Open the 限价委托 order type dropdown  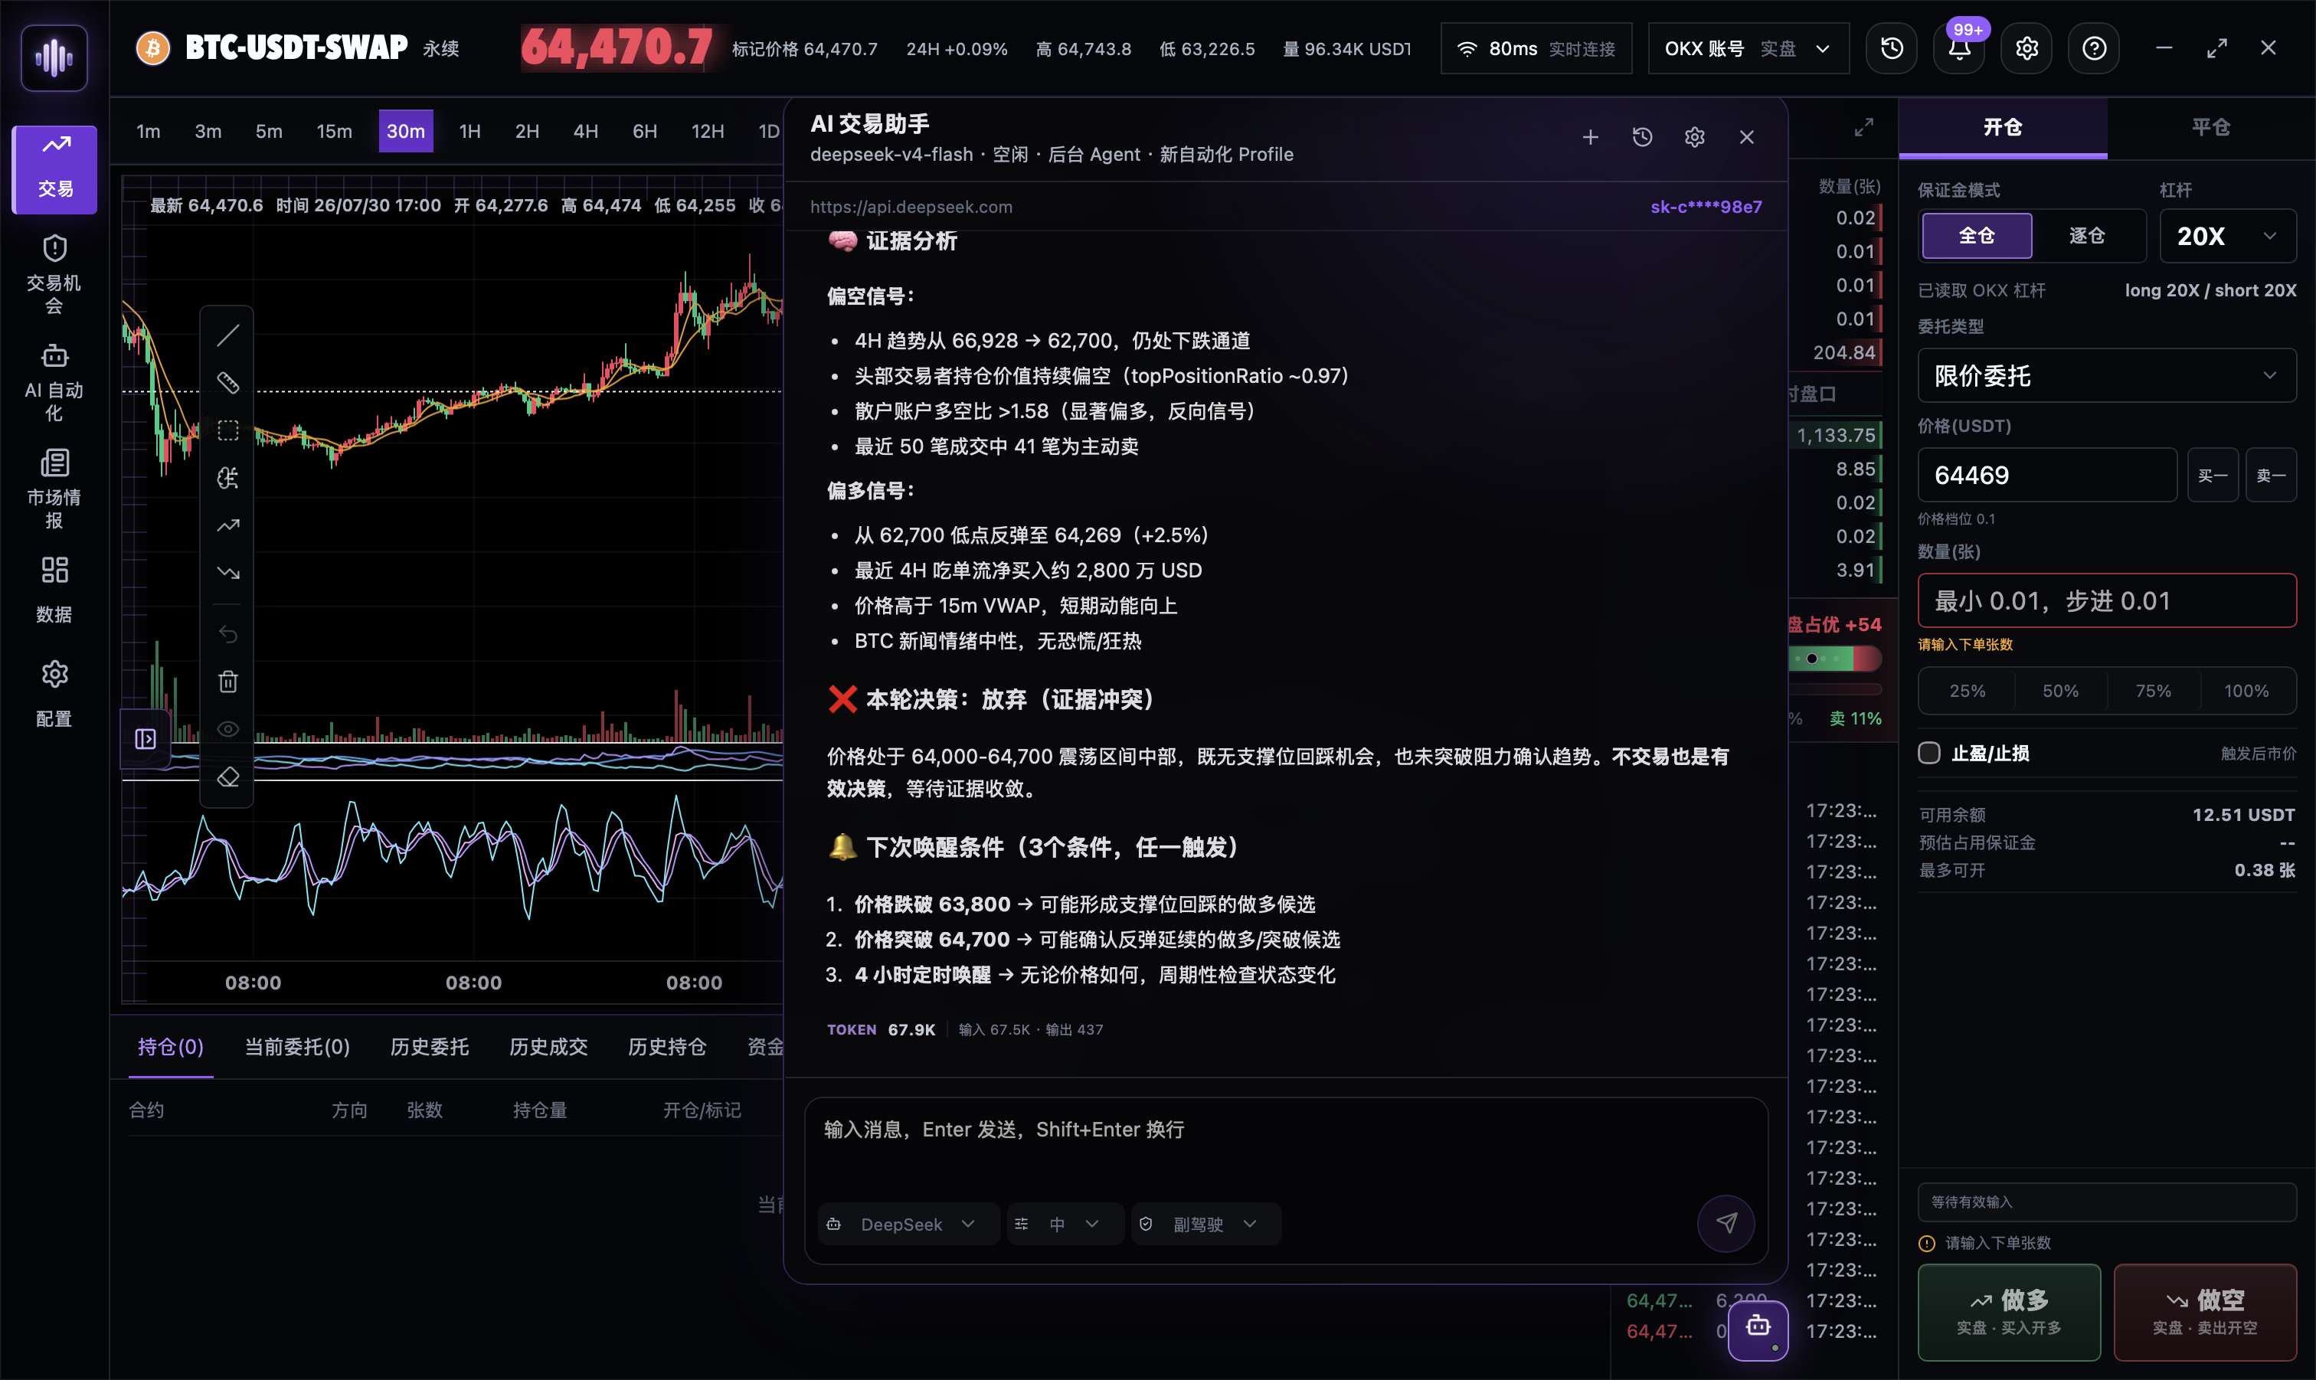(x=2107, y=374)
